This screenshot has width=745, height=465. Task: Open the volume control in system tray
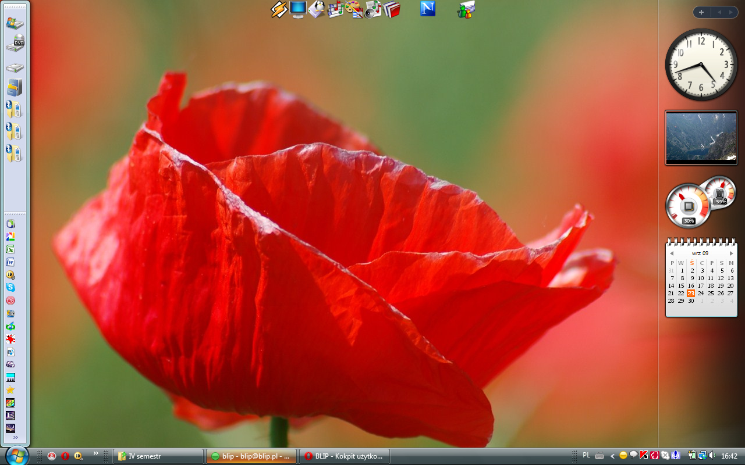coord(712,456)
